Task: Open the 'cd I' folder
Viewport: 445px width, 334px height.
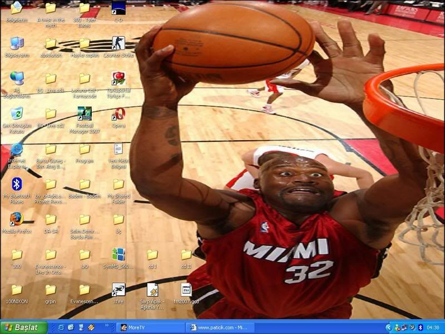Action: click(x=152, y=255)
